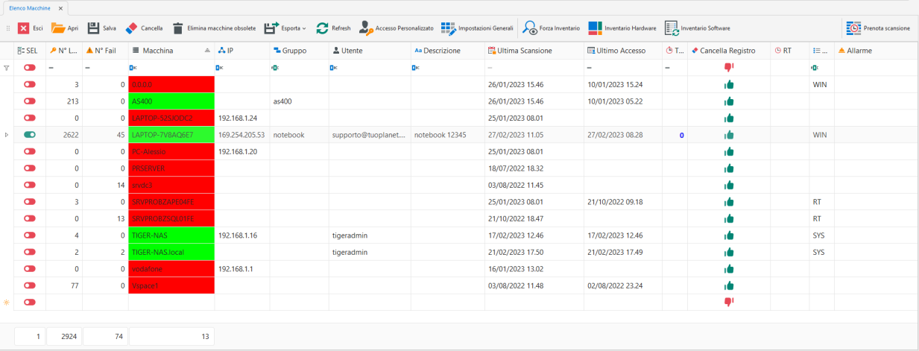Image resolution: width=919 pixels, height=351 pixels.
Task: Click the Cancella Registro column header
Action: [x=728, y=51]
